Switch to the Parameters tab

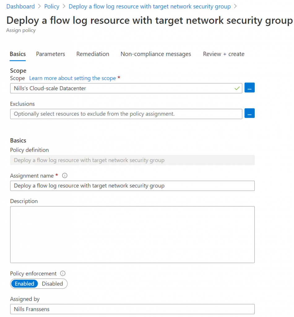click(x=50, y=54)
